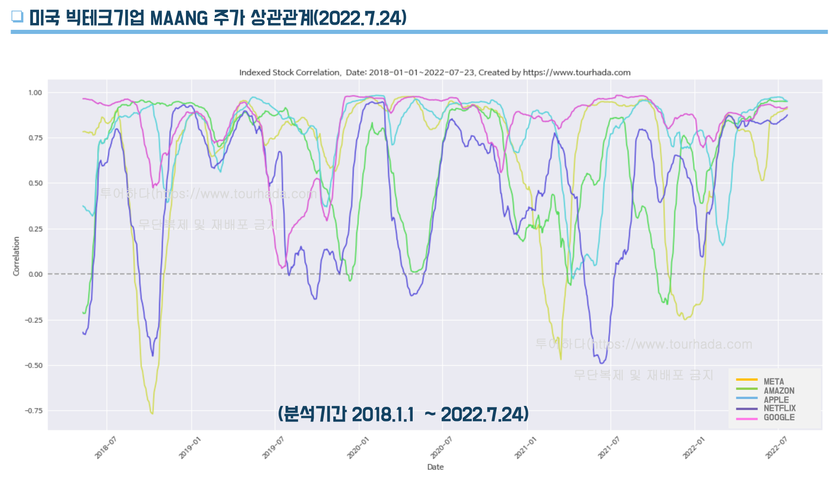Click the GOOGLE legend label

[779, 417]
